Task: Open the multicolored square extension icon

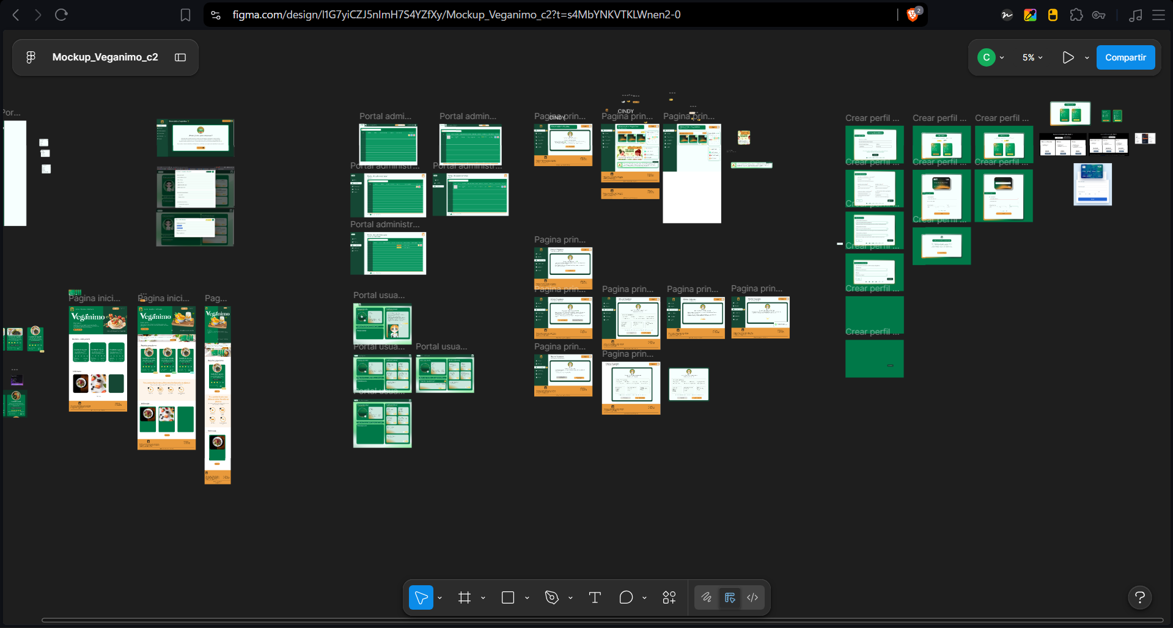Action: (x=1030, y=15)
